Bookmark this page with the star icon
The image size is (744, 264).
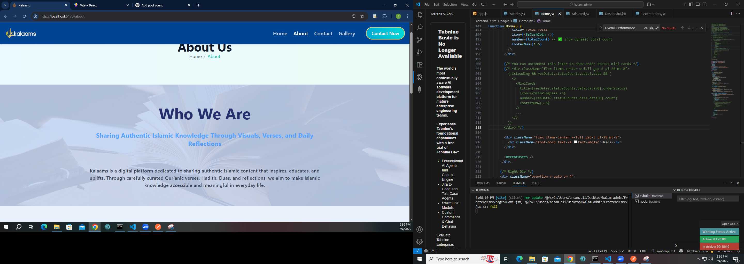pos(362,16)
